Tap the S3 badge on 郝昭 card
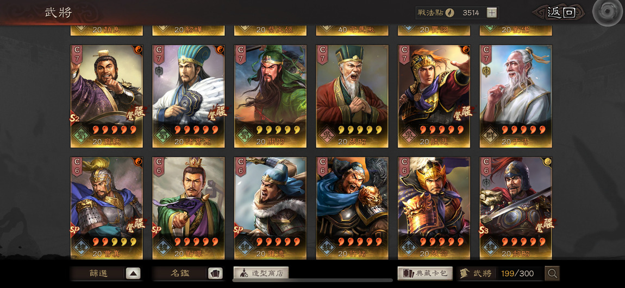 pyautogui.click(x=485, y=229)
